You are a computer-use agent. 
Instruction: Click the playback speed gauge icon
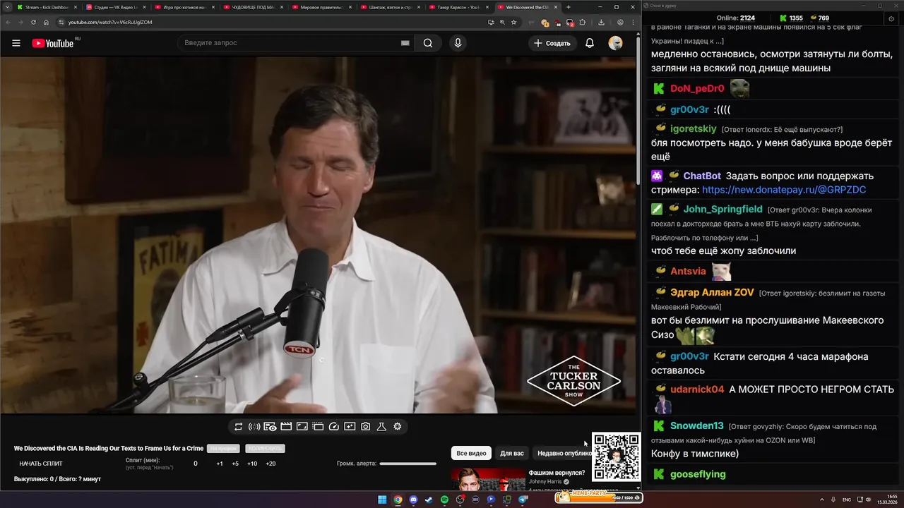334,426
